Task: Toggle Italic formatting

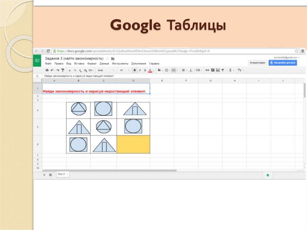Action: point(140,70)
